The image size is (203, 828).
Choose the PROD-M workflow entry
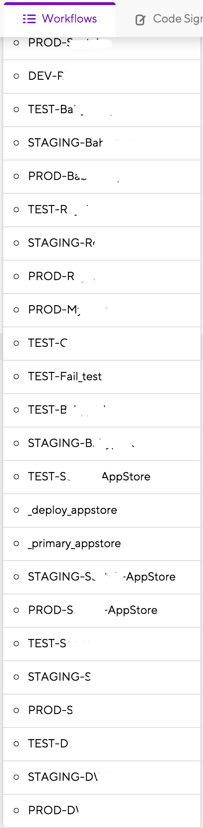coord(102,310)
